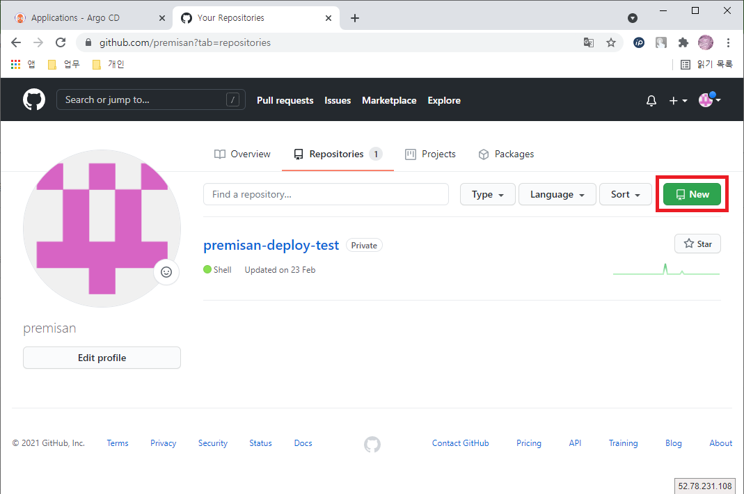Open the Pricing footer link

point(528,443)
